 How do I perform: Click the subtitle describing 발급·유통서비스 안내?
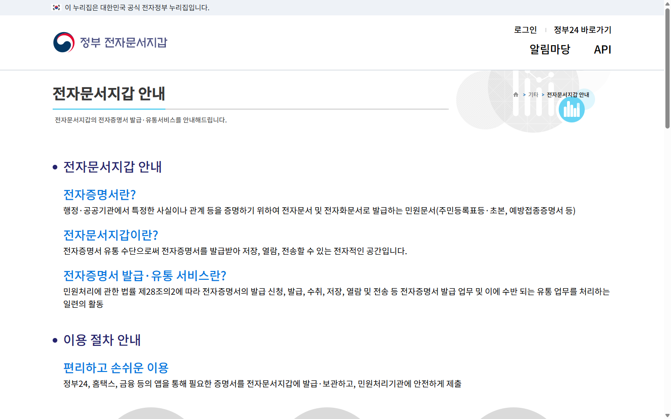141,120
